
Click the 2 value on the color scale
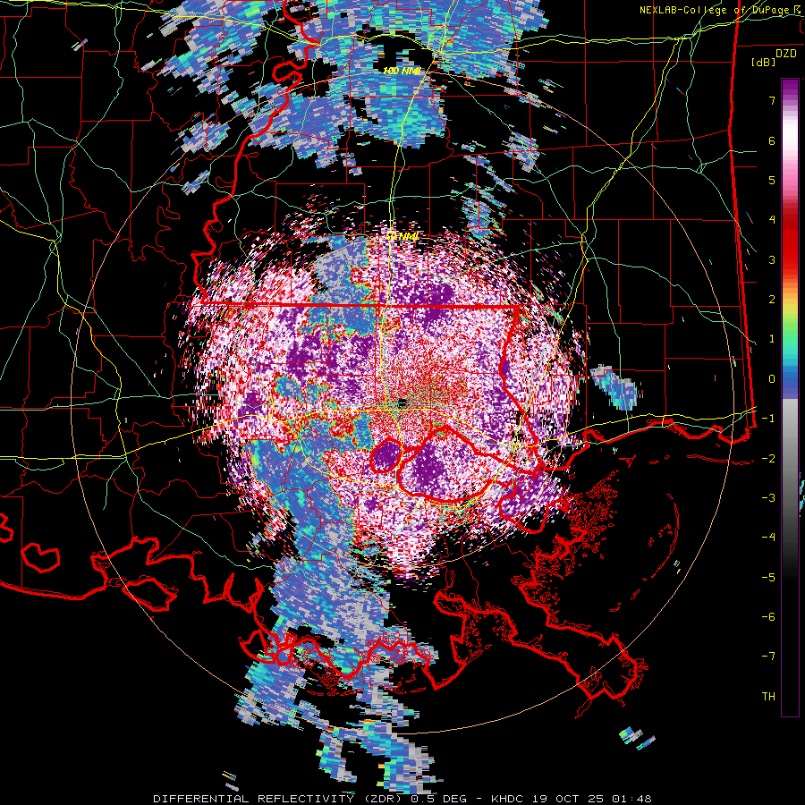click(x=772, y=300)
